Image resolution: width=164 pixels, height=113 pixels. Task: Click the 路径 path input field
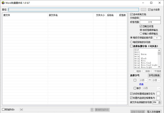coord(74,10)
